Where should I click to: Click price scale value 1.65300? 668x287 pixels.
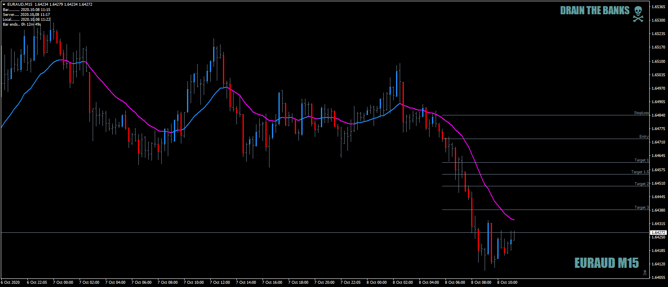pos(659,20)
